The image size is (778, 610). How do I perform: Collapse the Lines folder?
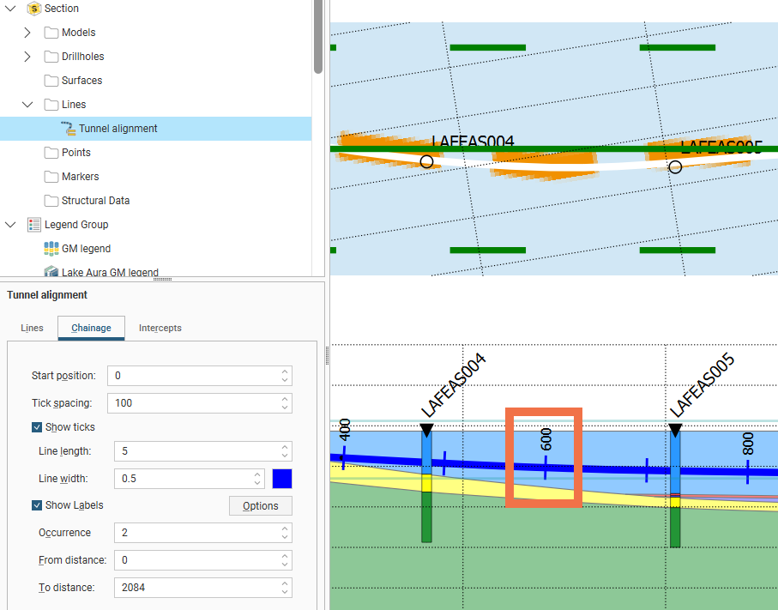pyautogui.click(x=27, y=105)
